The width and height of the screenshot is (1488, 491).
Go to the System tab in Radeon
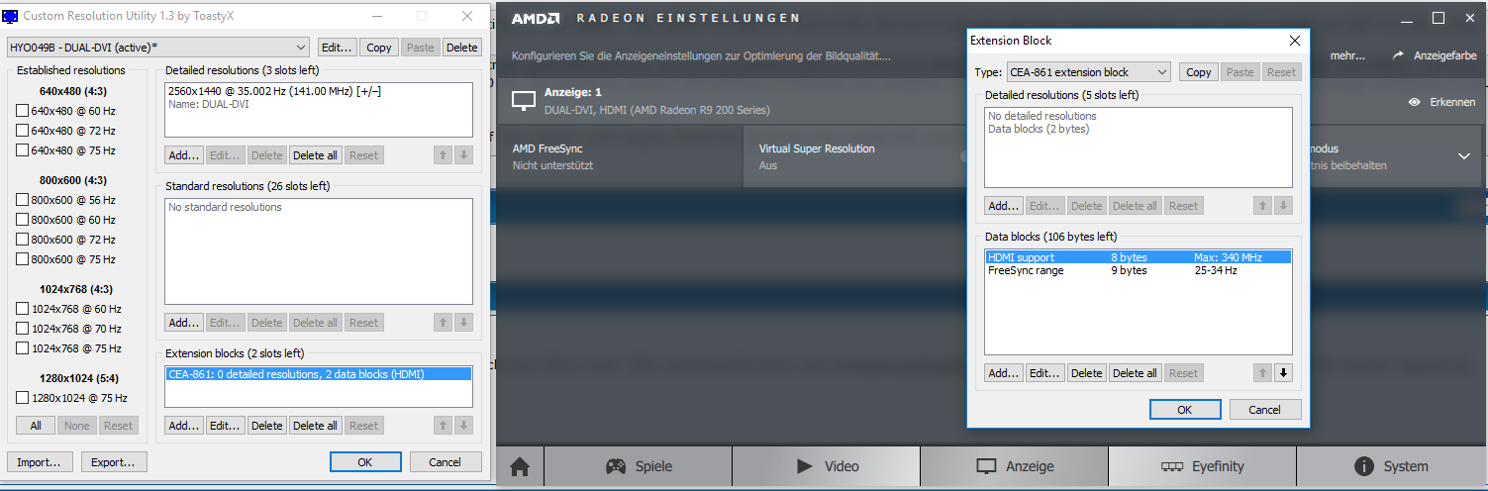click(x=1391, y=466)
